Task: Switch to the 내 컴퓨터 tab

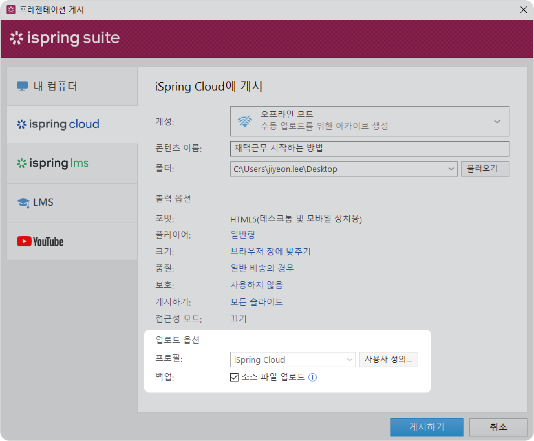Action: 72,86
